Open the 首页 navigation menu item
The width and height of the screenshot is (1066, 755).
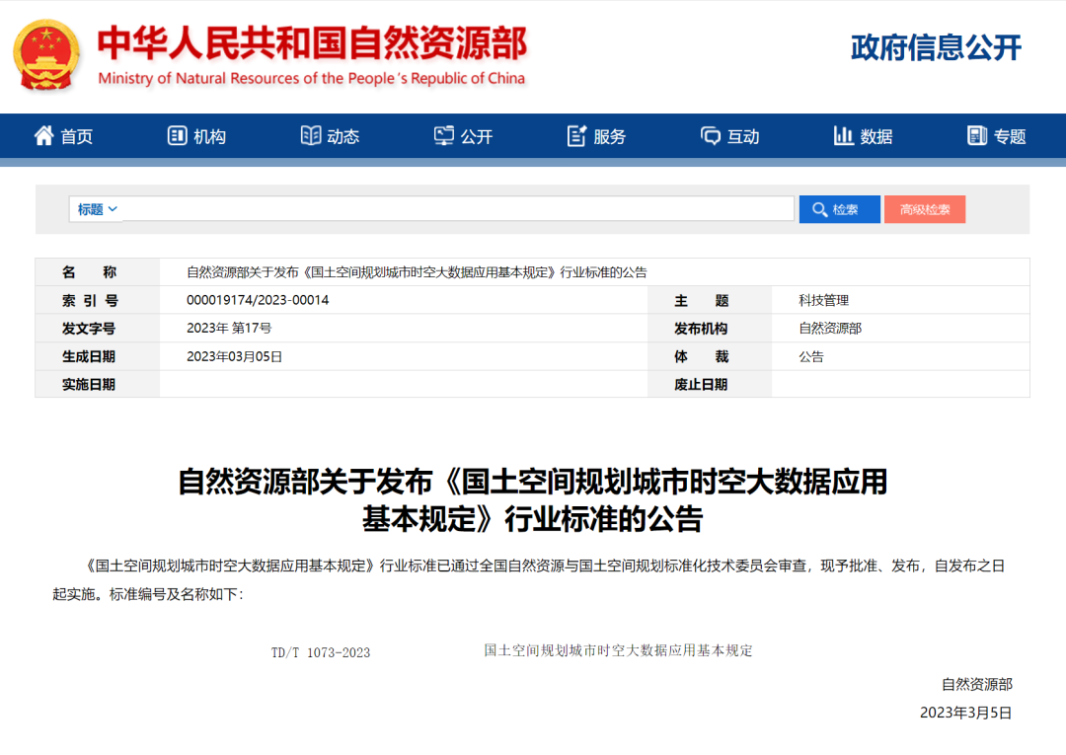tap(77, 137)
